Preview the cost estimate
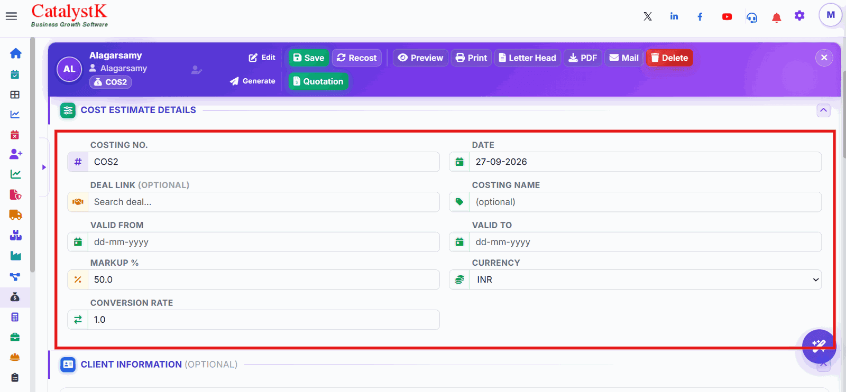Viewport: 846px width, 392px height. click(x=420, y=58)
